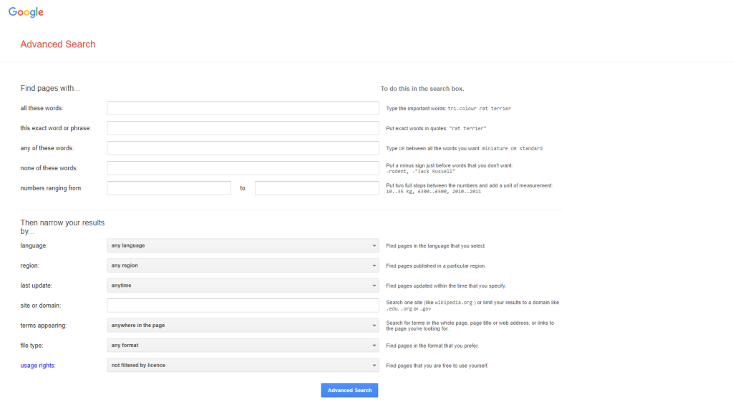733x405 pixels.
Task: Click the 'file type:' field label
Action: [x=34, y=346]
